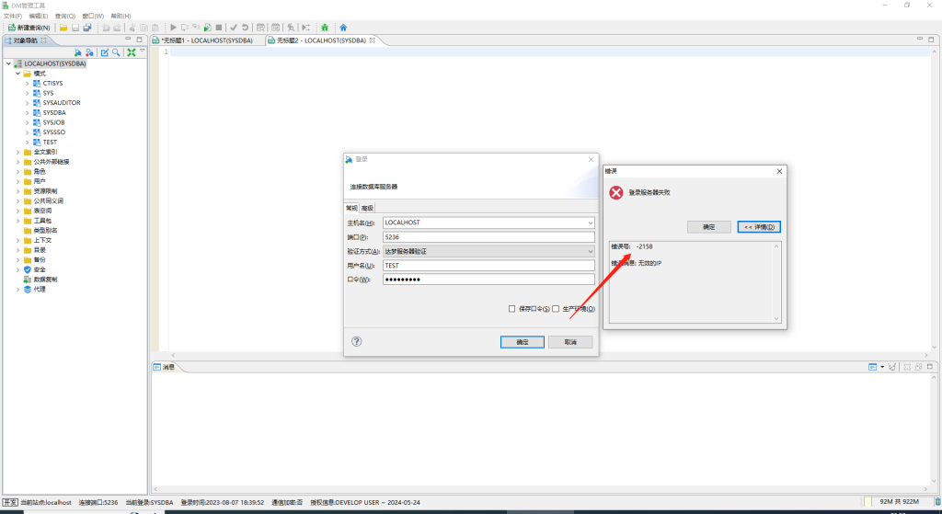This screenshot has height=514, width=942.
Task: Open the 主机名 hostname dropdown
Action: click(x=590, y=223)
